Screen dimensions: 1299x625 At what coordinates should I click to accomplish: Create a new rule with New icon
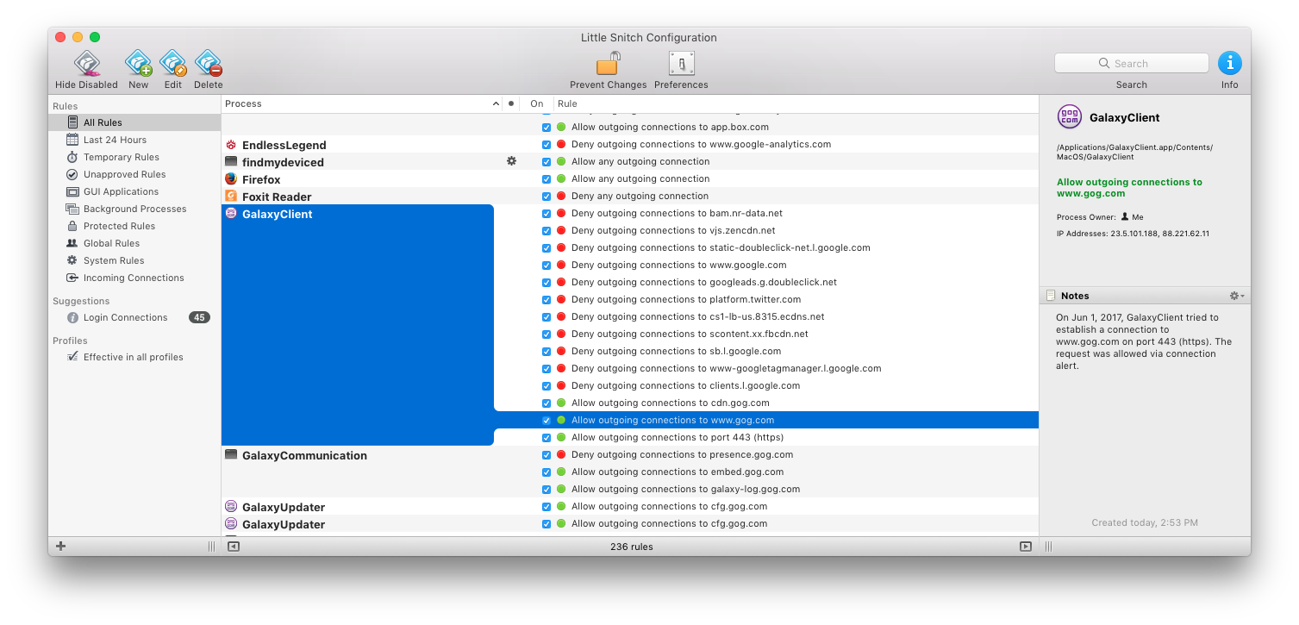click(138, 63)
